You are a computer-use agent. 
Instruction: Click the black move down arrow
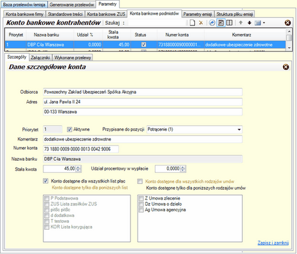coord(249,23)
